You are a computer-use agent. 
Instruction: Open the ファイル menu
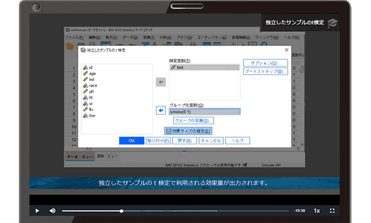pos(74,38)
